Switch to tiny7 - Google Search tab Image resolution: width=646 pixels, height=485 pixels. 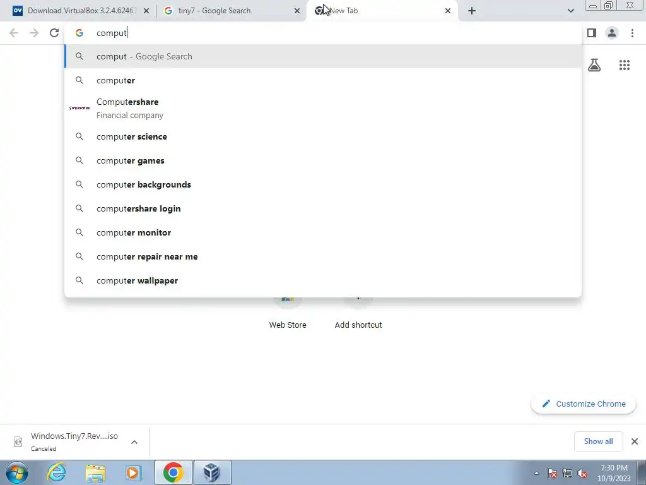[232, 11]
